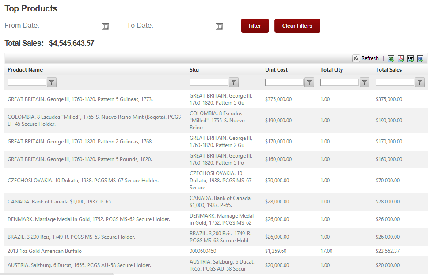Open the Sku column filter menu

pos(234,82)
